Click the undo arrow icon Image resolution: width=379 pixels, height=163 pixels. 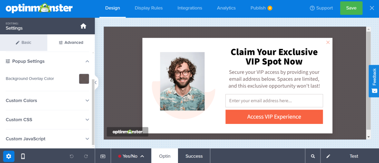(x=71, y=156)
